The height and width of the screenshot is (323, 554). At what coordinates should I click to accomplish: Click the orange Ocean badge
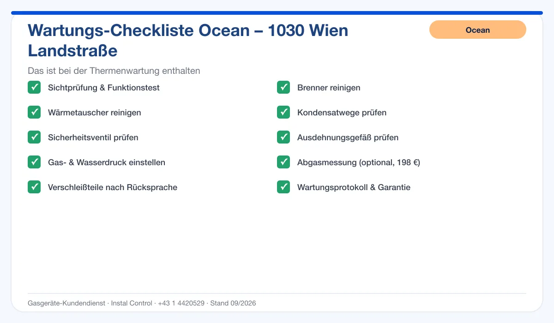coord(477,30)
